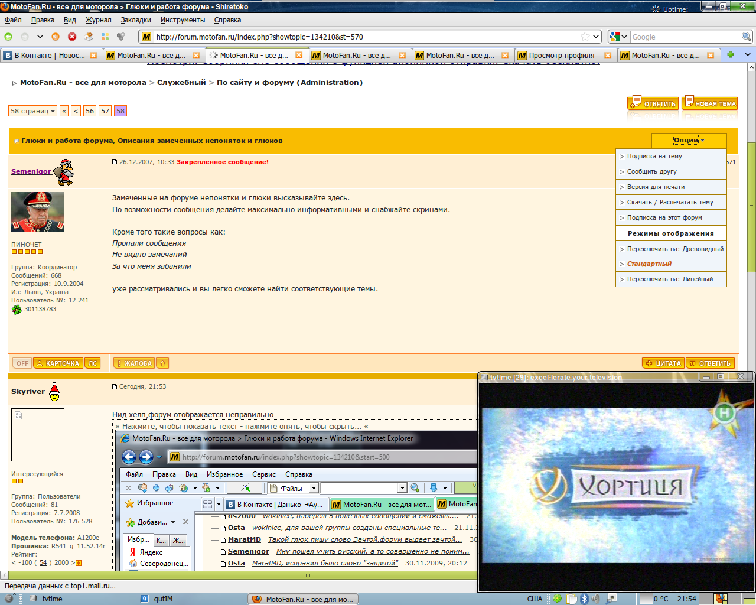The width and height of the screenshot is (756, 605).
Task: Click Semenigor's avatar image
Action: click(x=38, y=212)
